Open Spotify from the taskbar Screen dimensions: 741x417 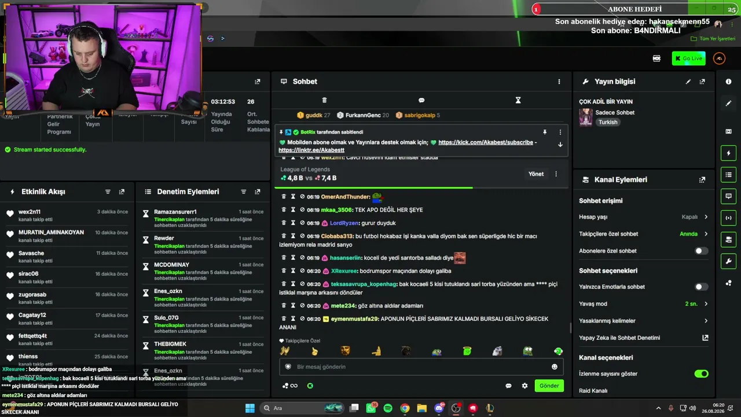point(388,408)
